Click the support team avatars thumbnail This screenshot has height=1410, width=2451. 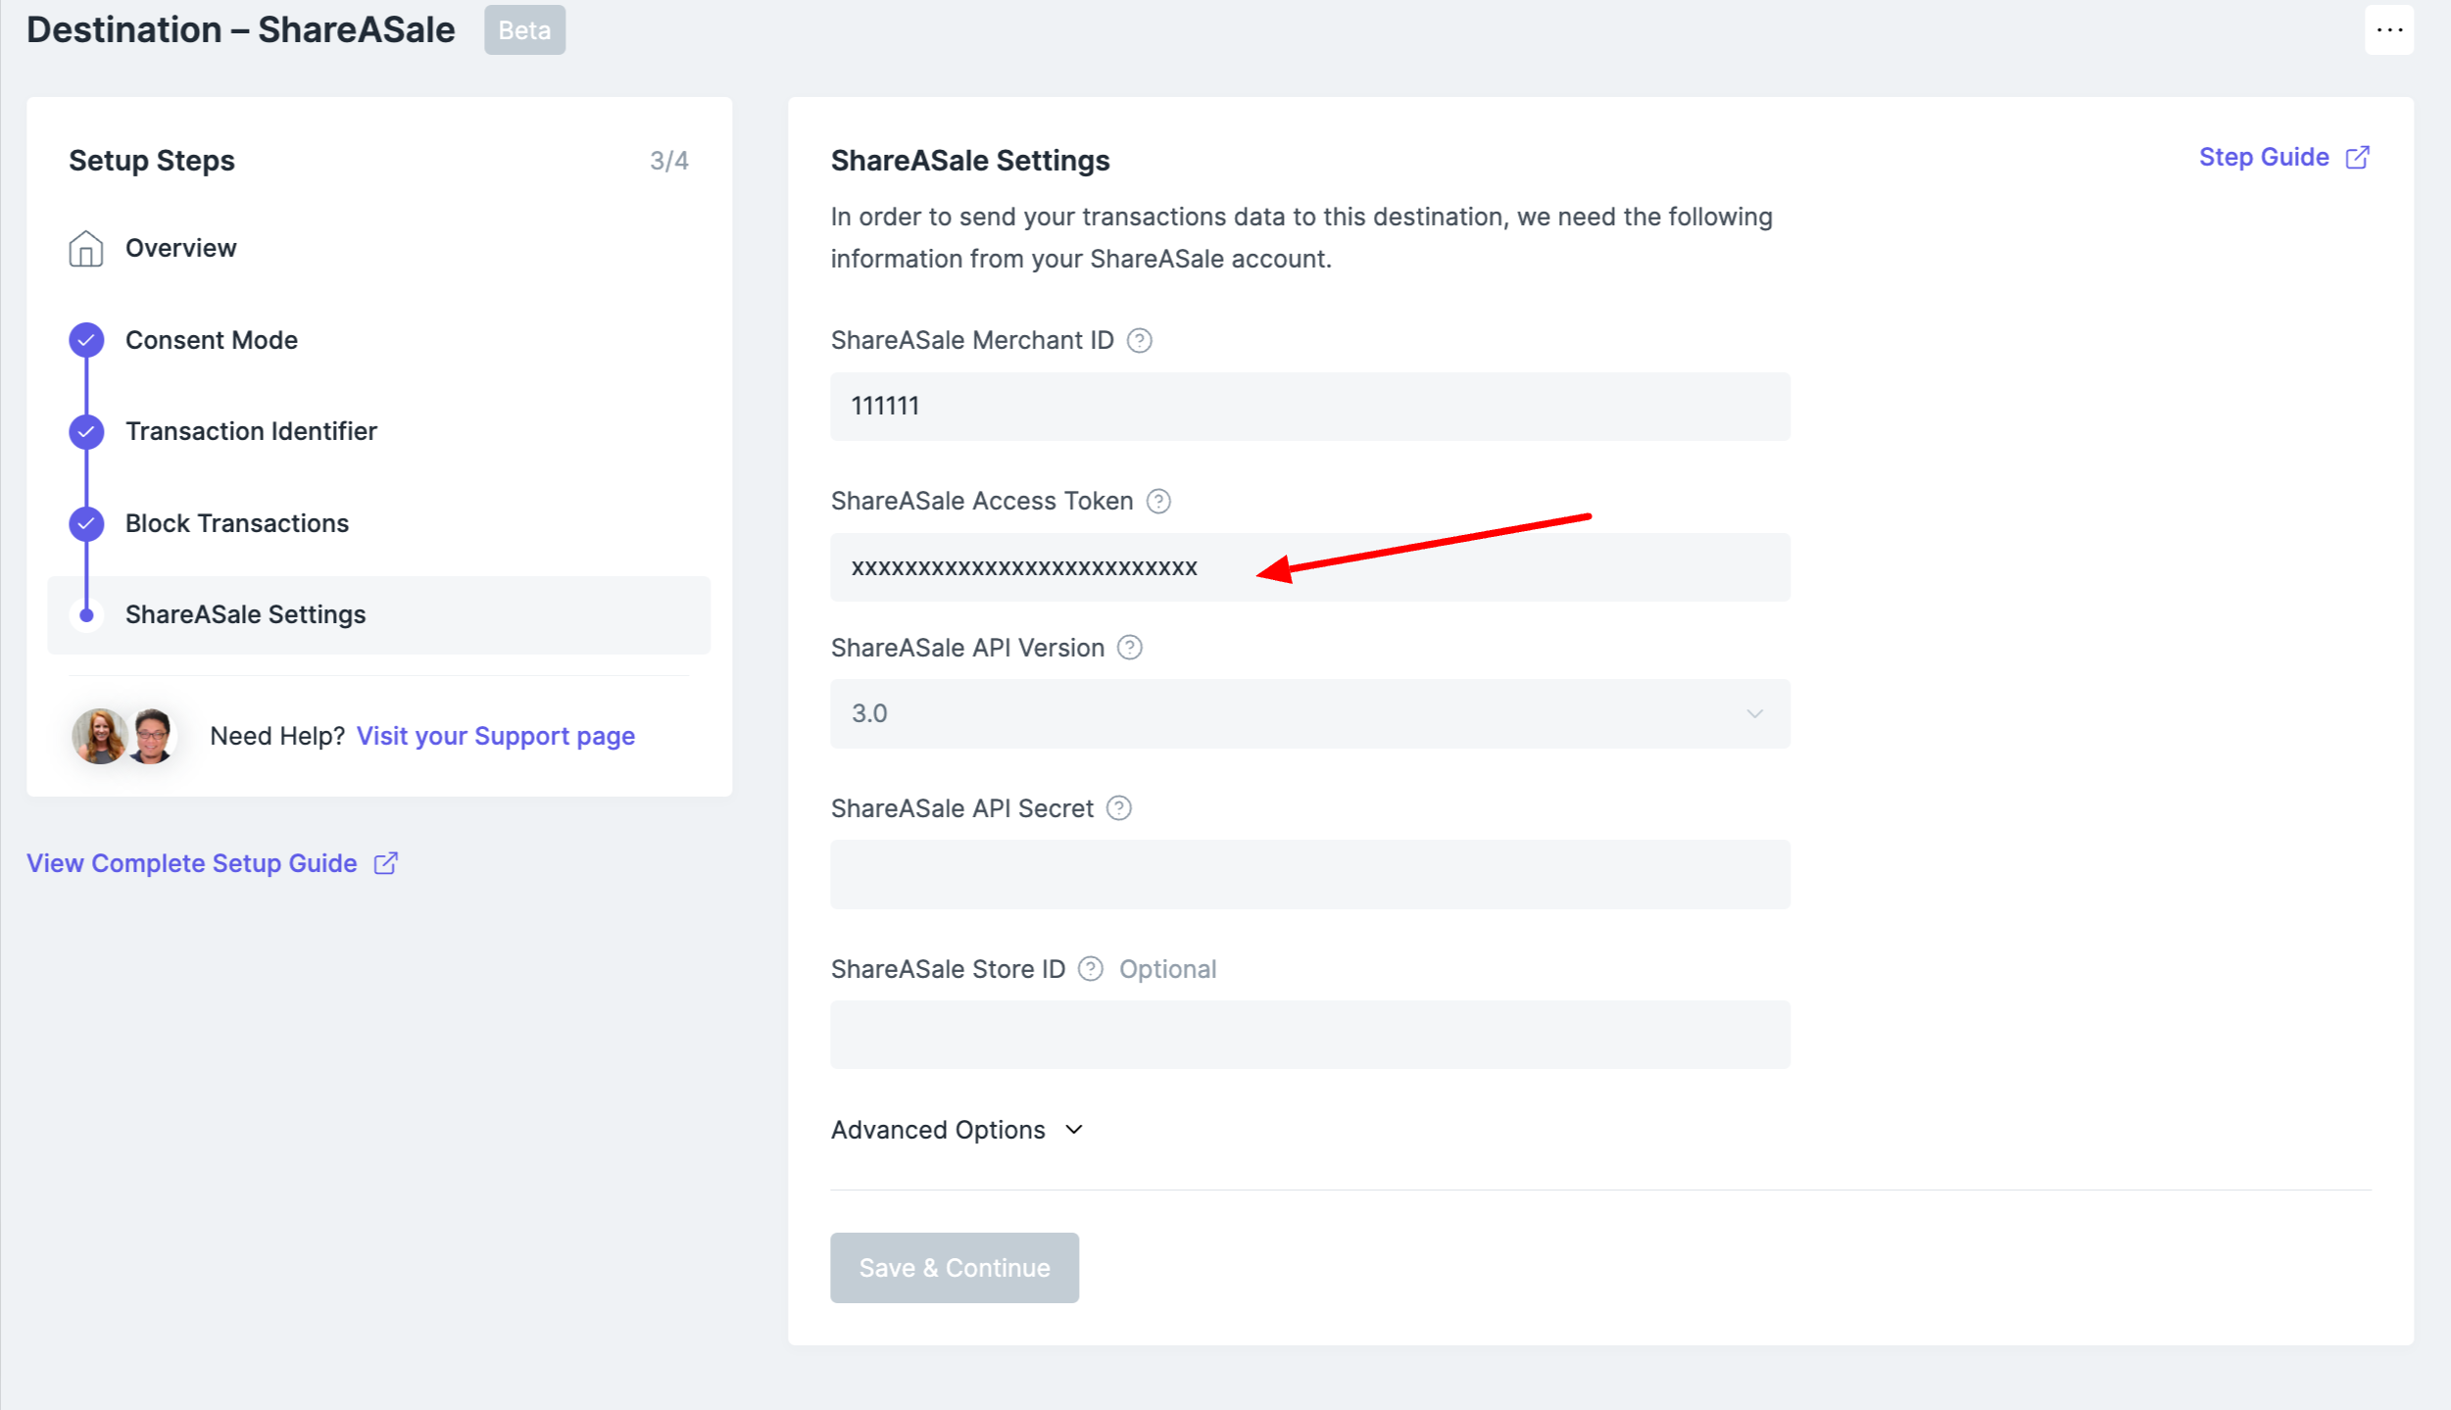tap(124, 736)
